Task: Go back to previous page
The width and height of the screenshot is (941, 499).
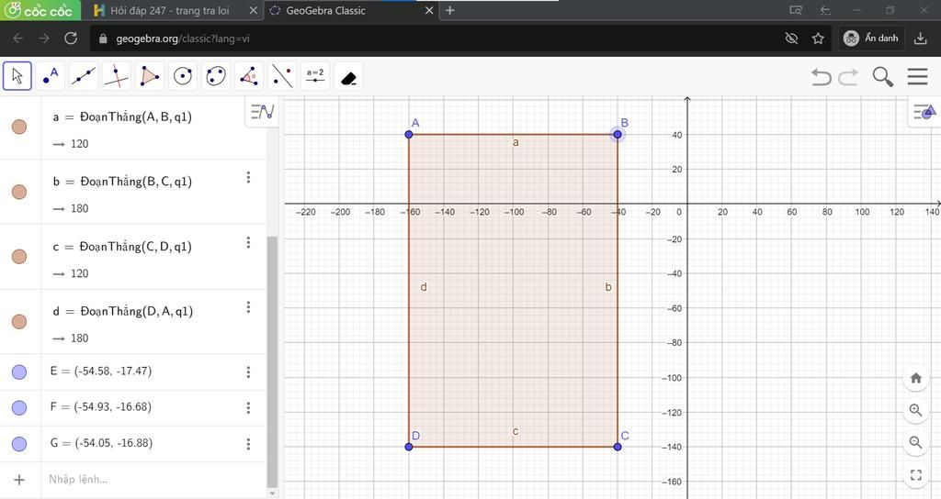Action: [x=18, y=39]
